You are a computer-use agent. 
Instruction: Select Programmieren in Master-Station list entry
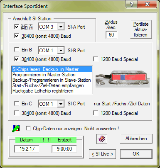click(x=52, y=75)
